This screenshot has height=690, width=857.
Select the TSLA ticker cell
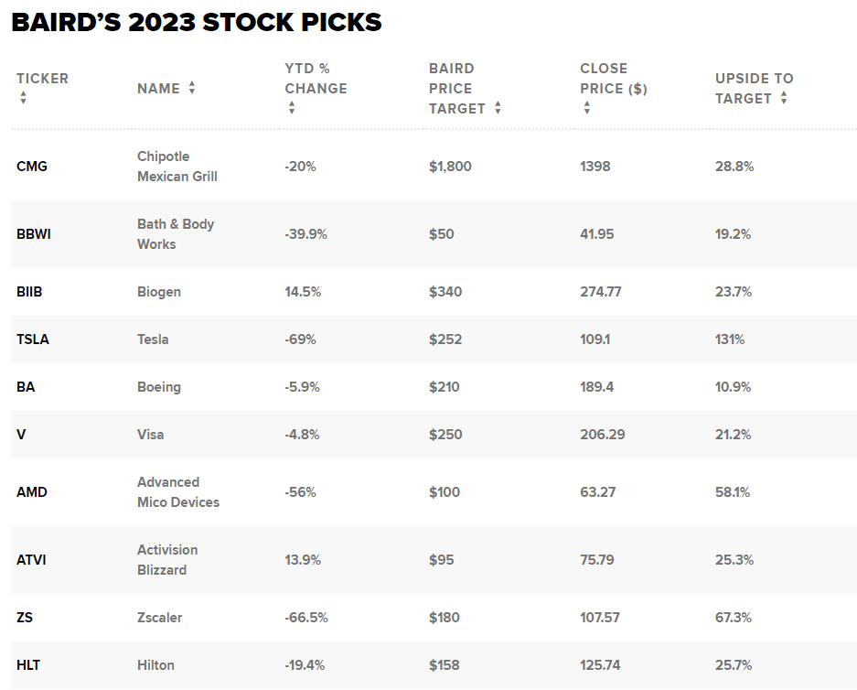pos(33,340)
